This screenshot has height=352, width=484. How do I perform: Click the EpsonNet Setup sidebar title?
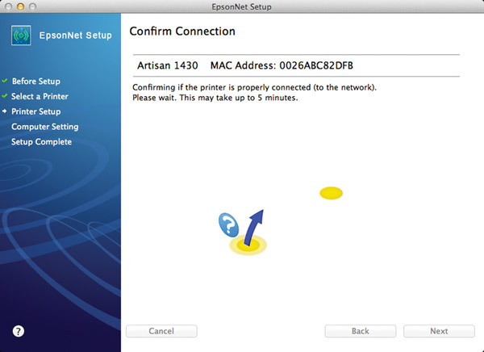(x=76, y=36)
